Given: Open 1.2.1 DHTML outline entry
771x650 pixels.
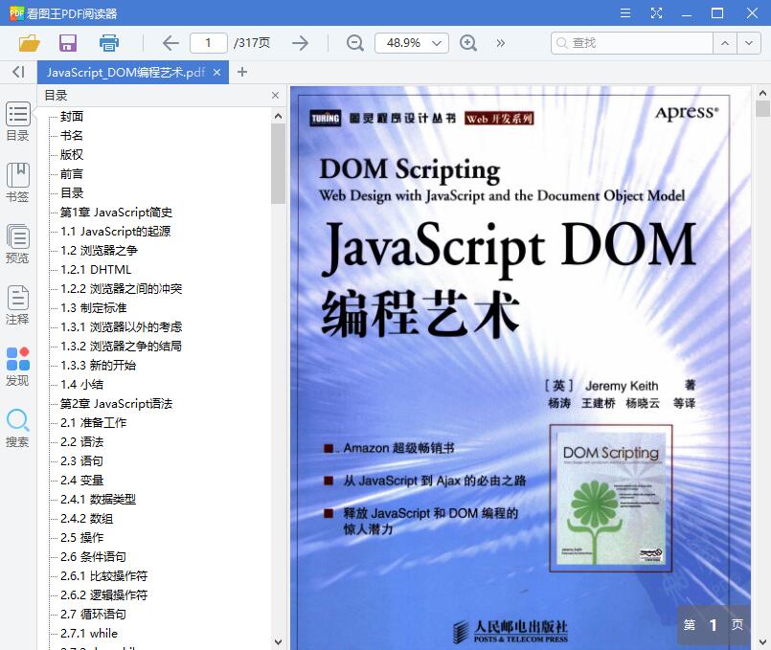Looking at the screenshot, I should click(96, 270).
